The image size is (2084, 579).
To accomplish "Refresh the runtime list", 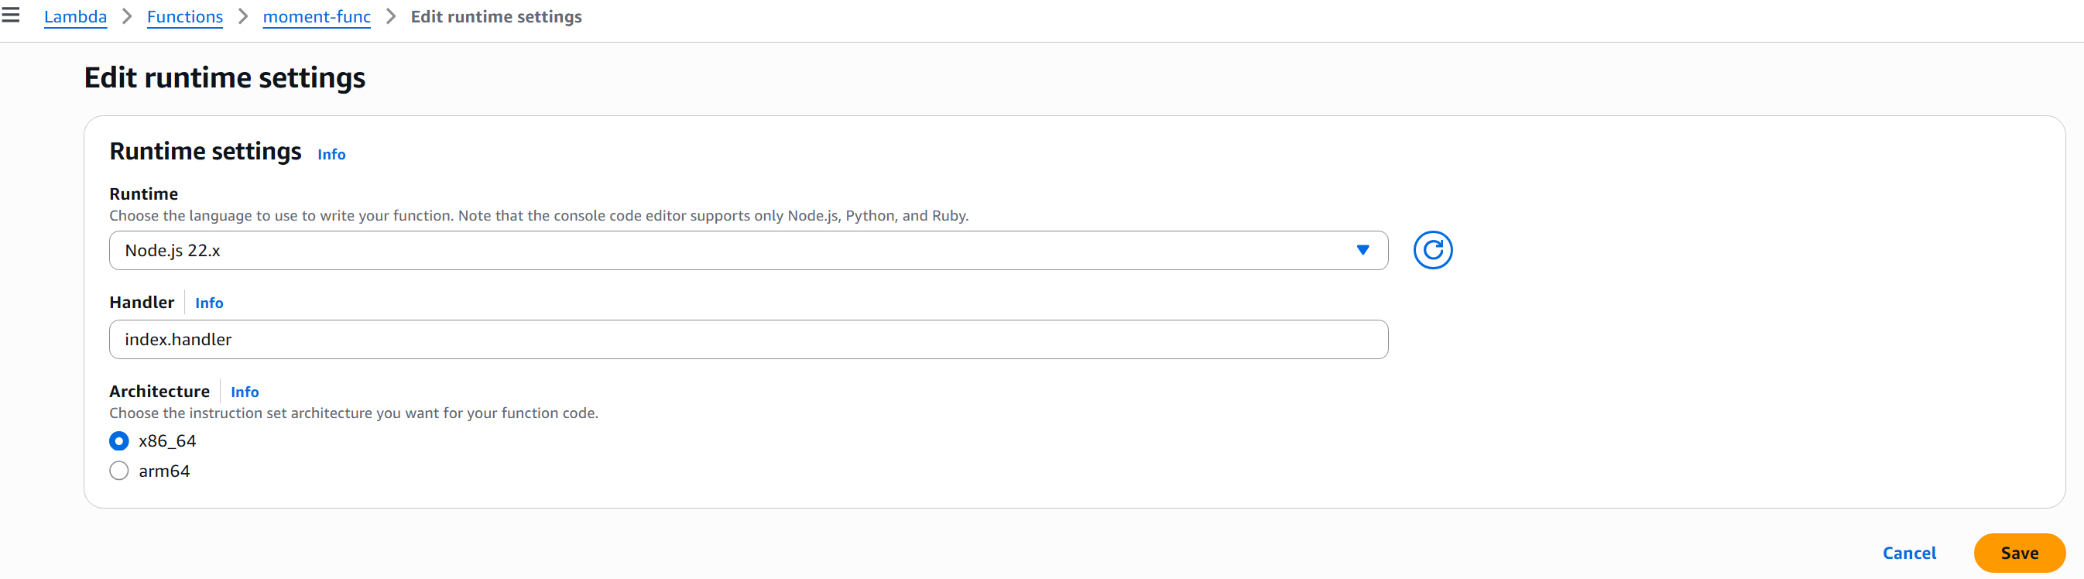I will [1432, 251].
